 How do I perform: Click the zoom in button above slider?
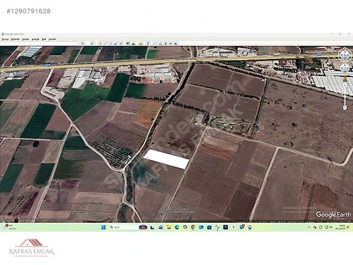345,86
